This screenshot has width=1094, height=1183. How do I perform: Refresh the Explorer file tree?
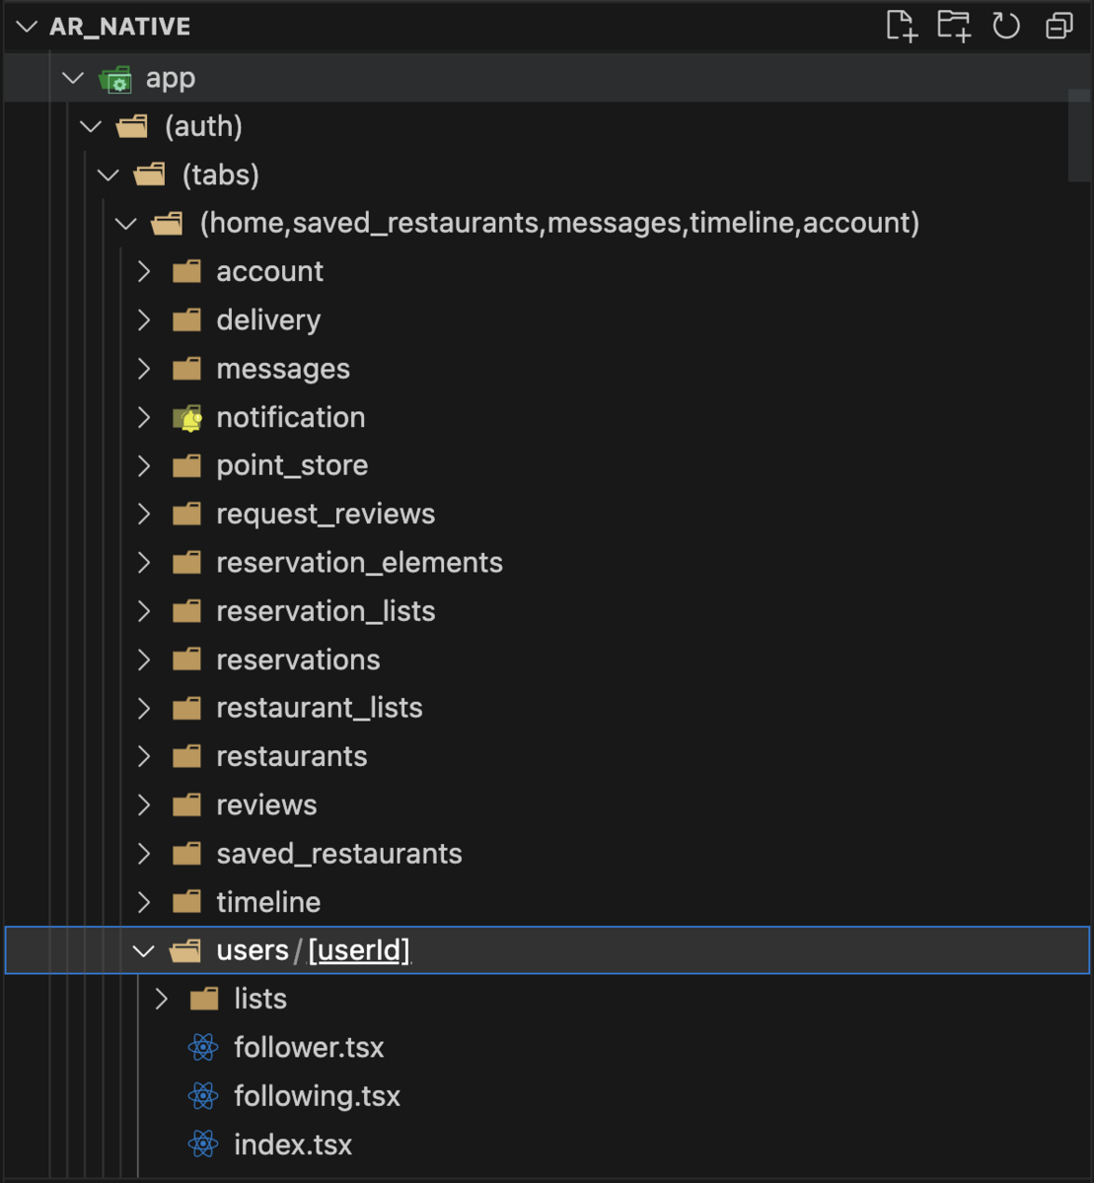[1006, 27]
